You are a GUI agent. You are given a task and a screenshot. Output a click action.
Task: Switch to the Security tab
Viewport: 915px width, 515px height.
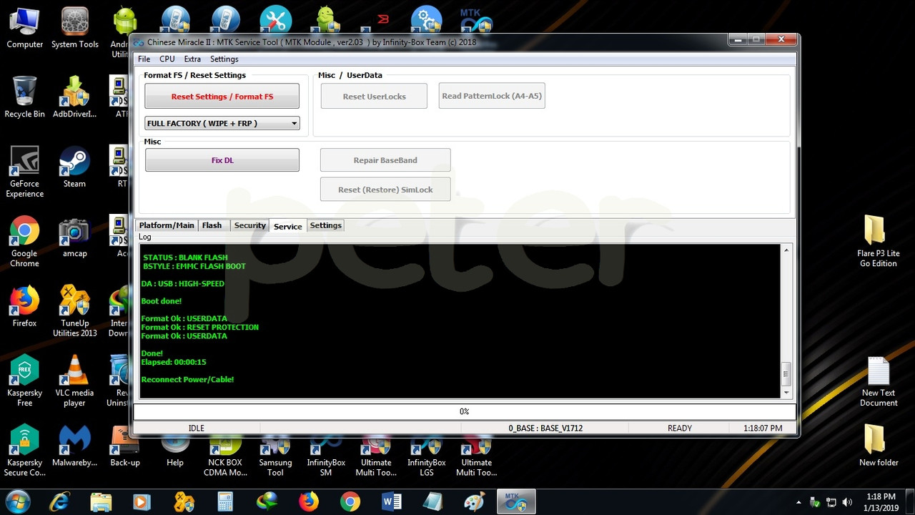coord(249,225)
